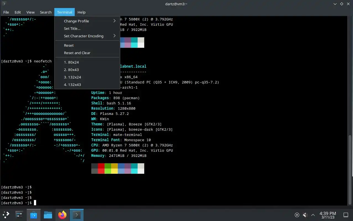Open the File menu
The width and height of the screenshot is (353, 221).
(x=6, y=12)
